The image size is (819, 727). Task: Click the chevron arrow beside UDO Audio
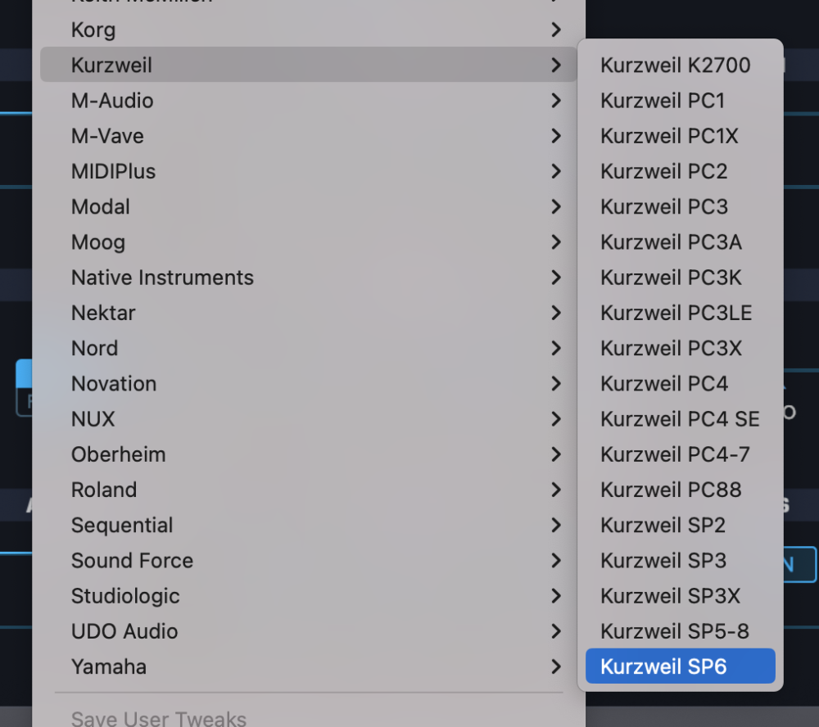coord(556,631)
